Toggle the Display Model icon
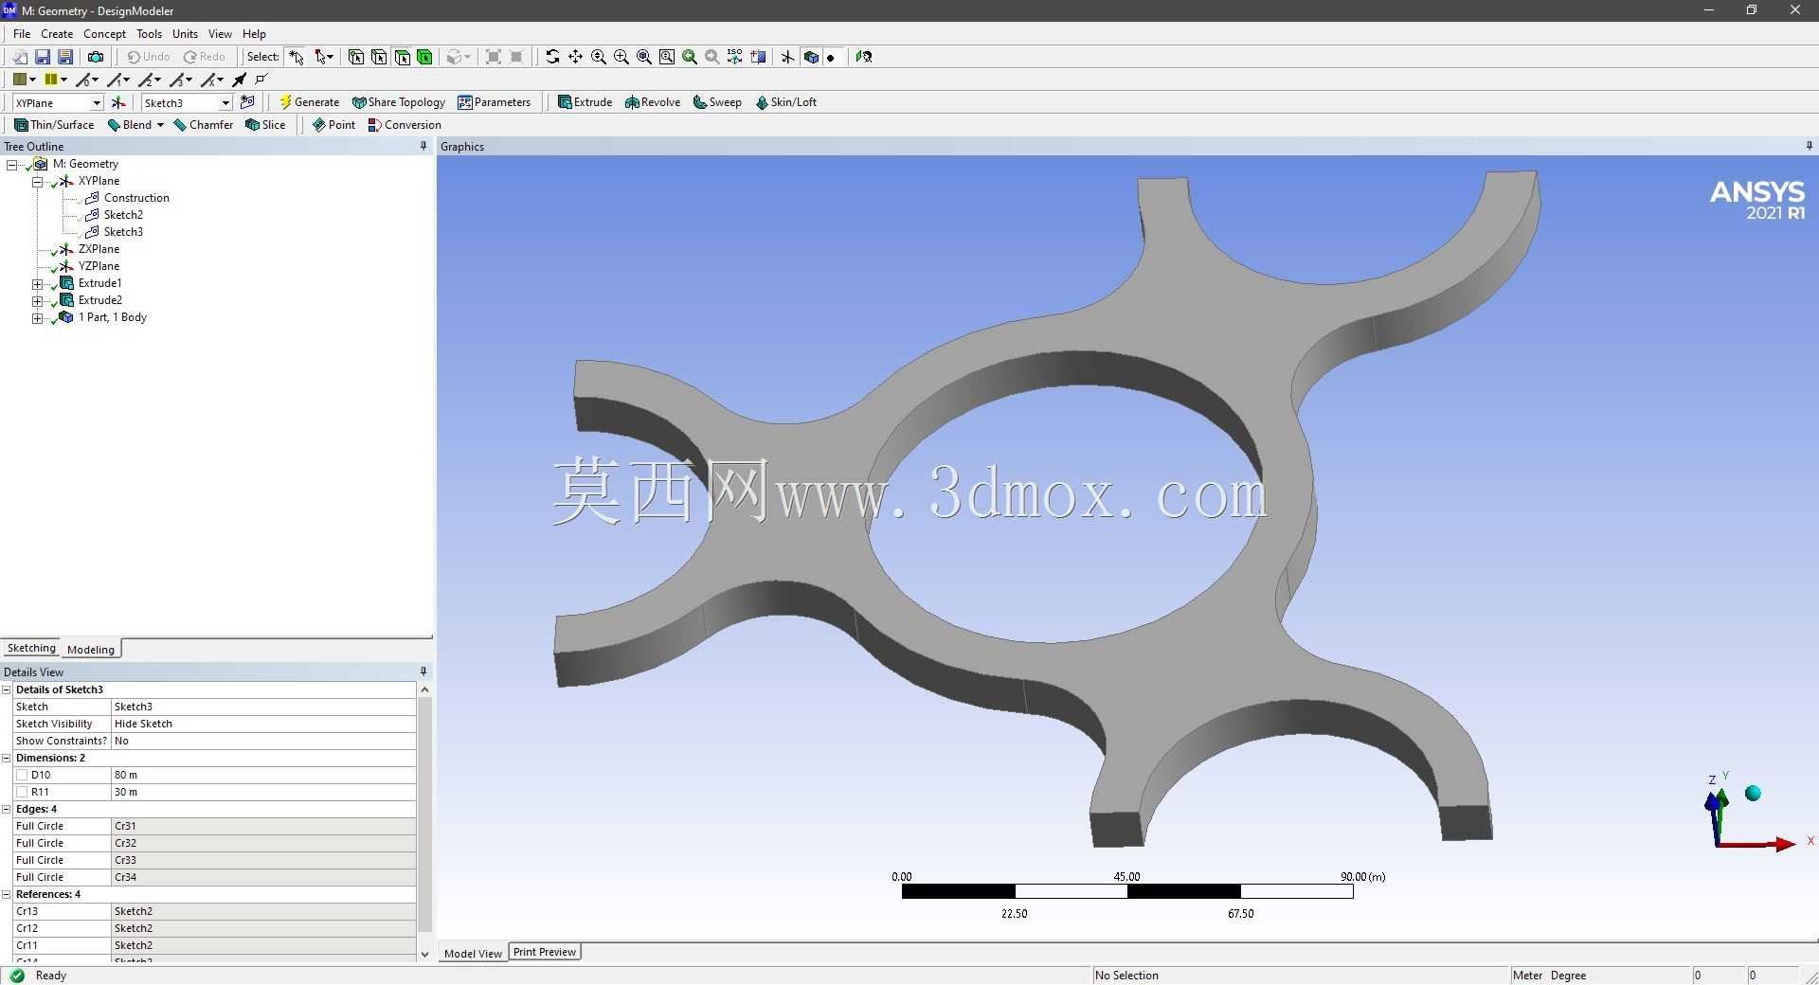The height and width of the screenshot is (985, 1819). (811, 57)
